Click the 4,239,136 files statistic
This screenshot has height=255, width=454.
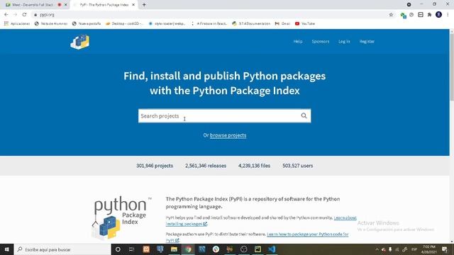click(x=254, y=166)
